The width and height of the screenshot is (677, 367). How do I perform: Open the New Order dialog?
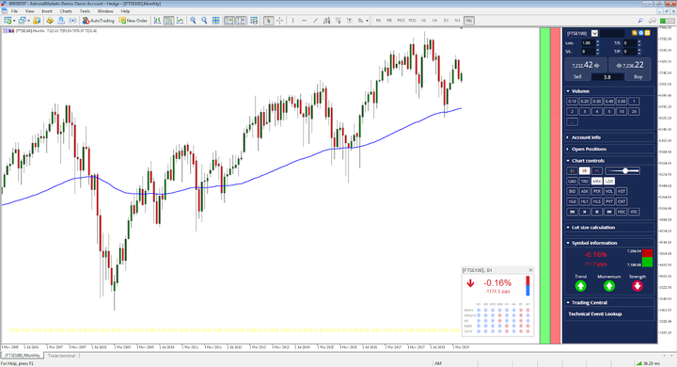click(134, 21)
